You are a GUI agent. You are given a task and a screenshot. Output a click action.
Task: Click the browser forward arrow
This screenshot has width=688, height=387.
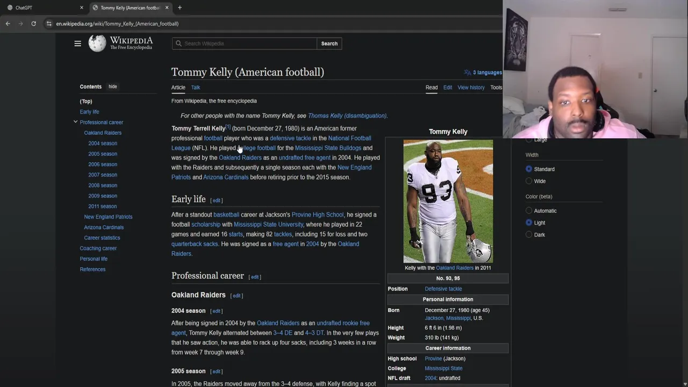pos(21,24)
